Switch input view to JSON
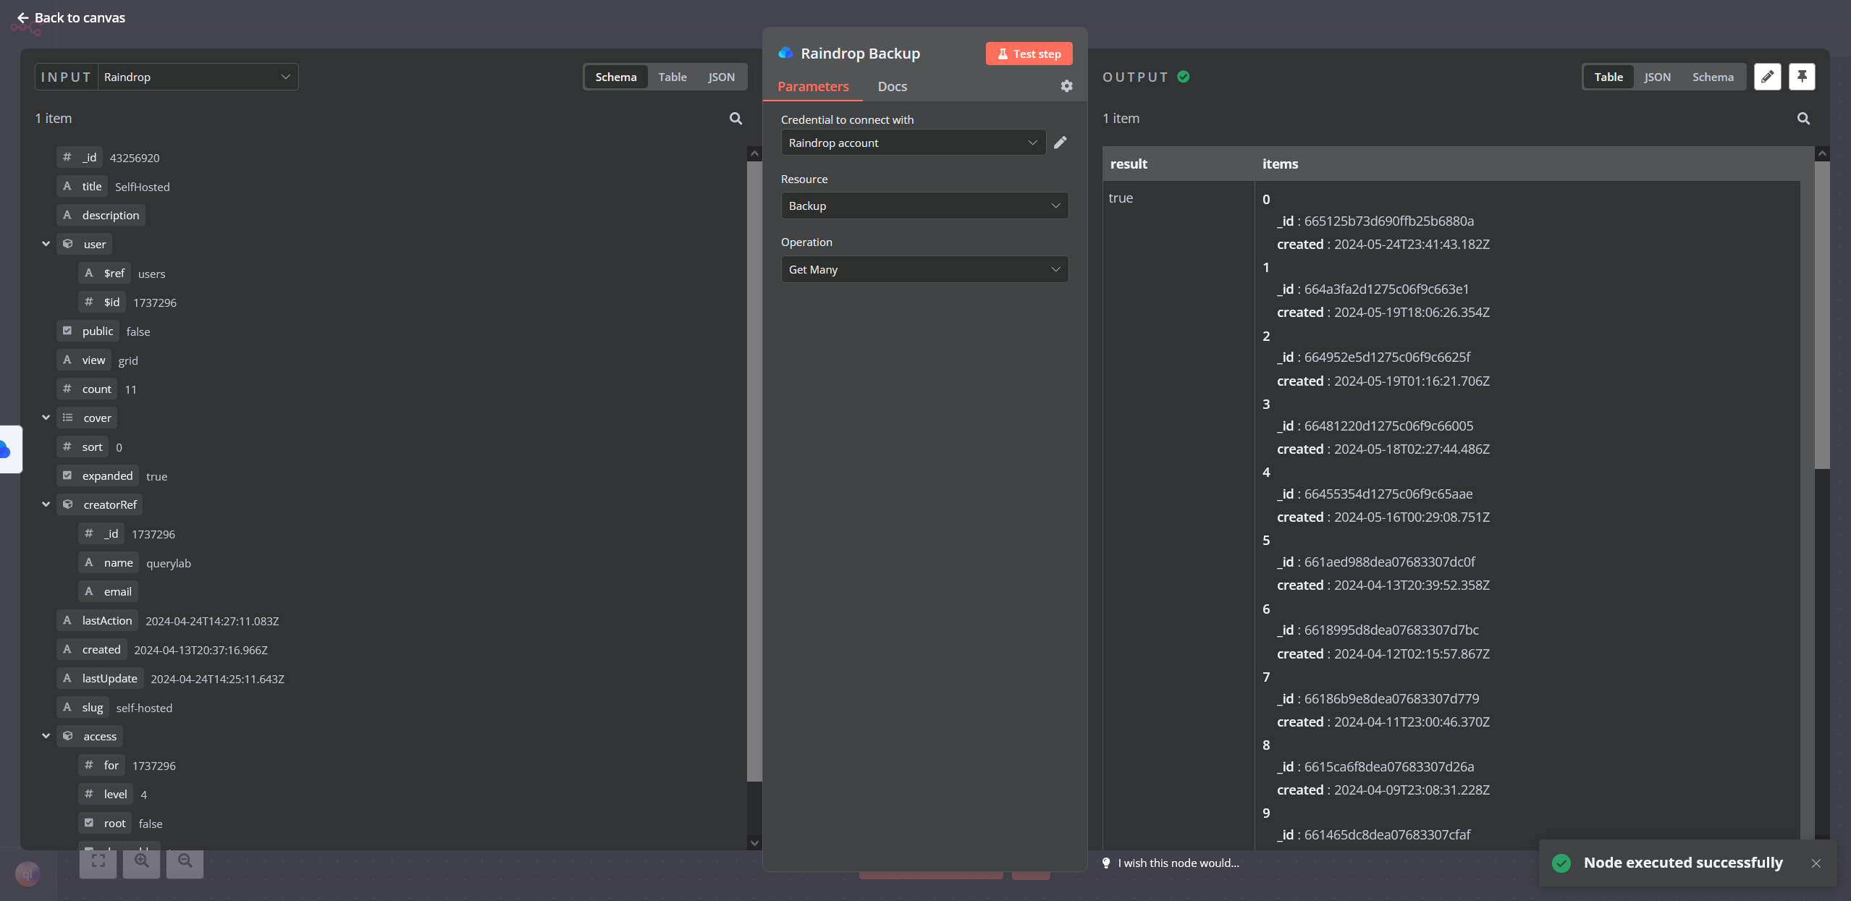 pyautogui.click(x=721, y=77)
